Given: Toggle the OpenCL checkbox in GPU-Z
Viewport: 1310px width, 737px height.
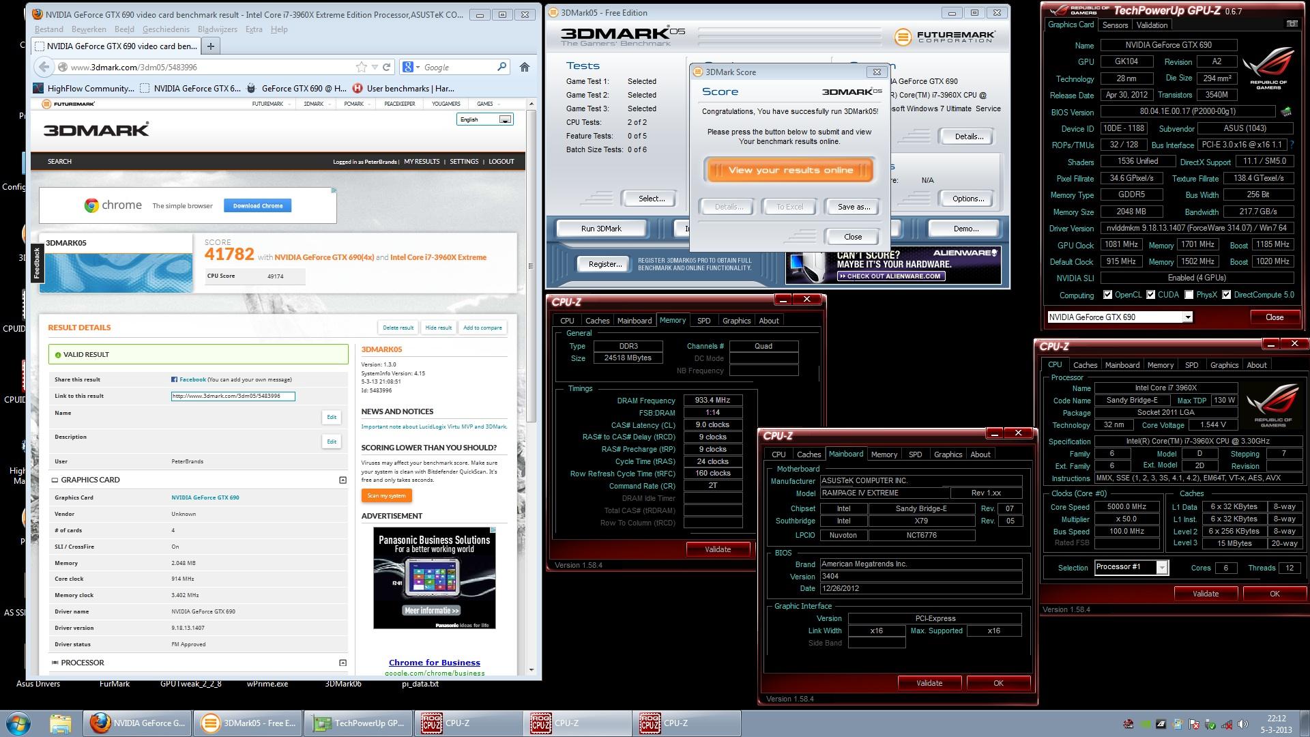Looking at the screenshot, I should [1108, 295].
